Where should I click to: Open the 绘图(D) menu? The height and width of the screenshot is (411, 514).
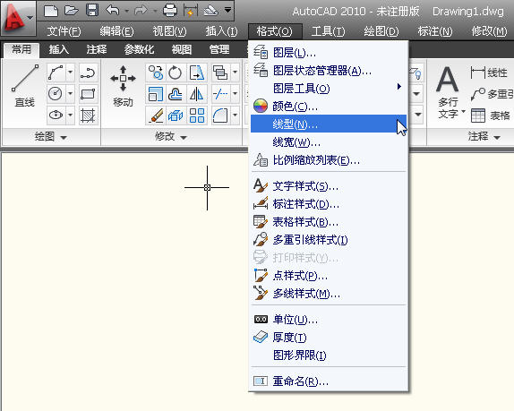pyautogui.click(x=381, y=31)
